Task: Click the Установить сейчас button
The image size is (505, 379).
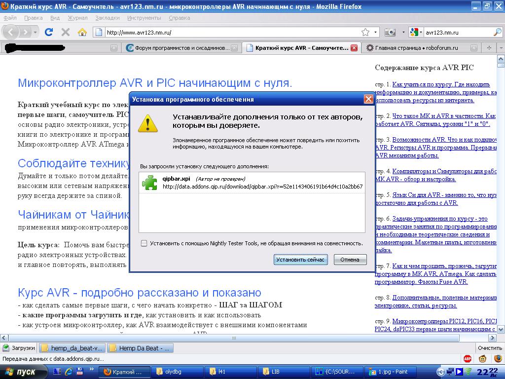Action: pyautogui.click(x=300, y=260)
